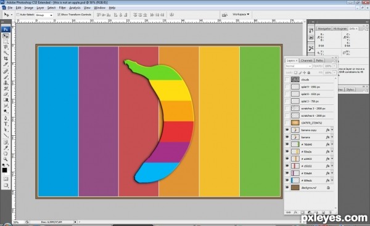Select the Magic Wand tool
Viewport: 370px width, 226px height.
click(x=6, y=52)
